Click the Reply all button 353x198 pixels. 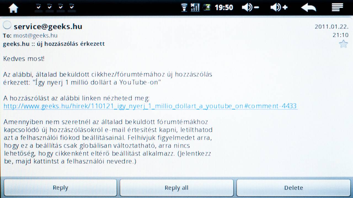[176, 188]
